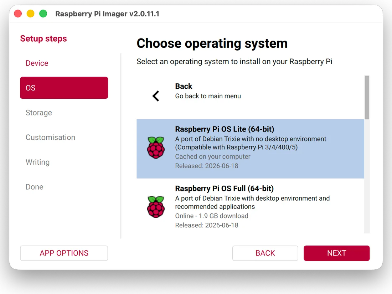Click the BACK button at bottom
This screenshot has height=294, width=392.
coord(265,253)
